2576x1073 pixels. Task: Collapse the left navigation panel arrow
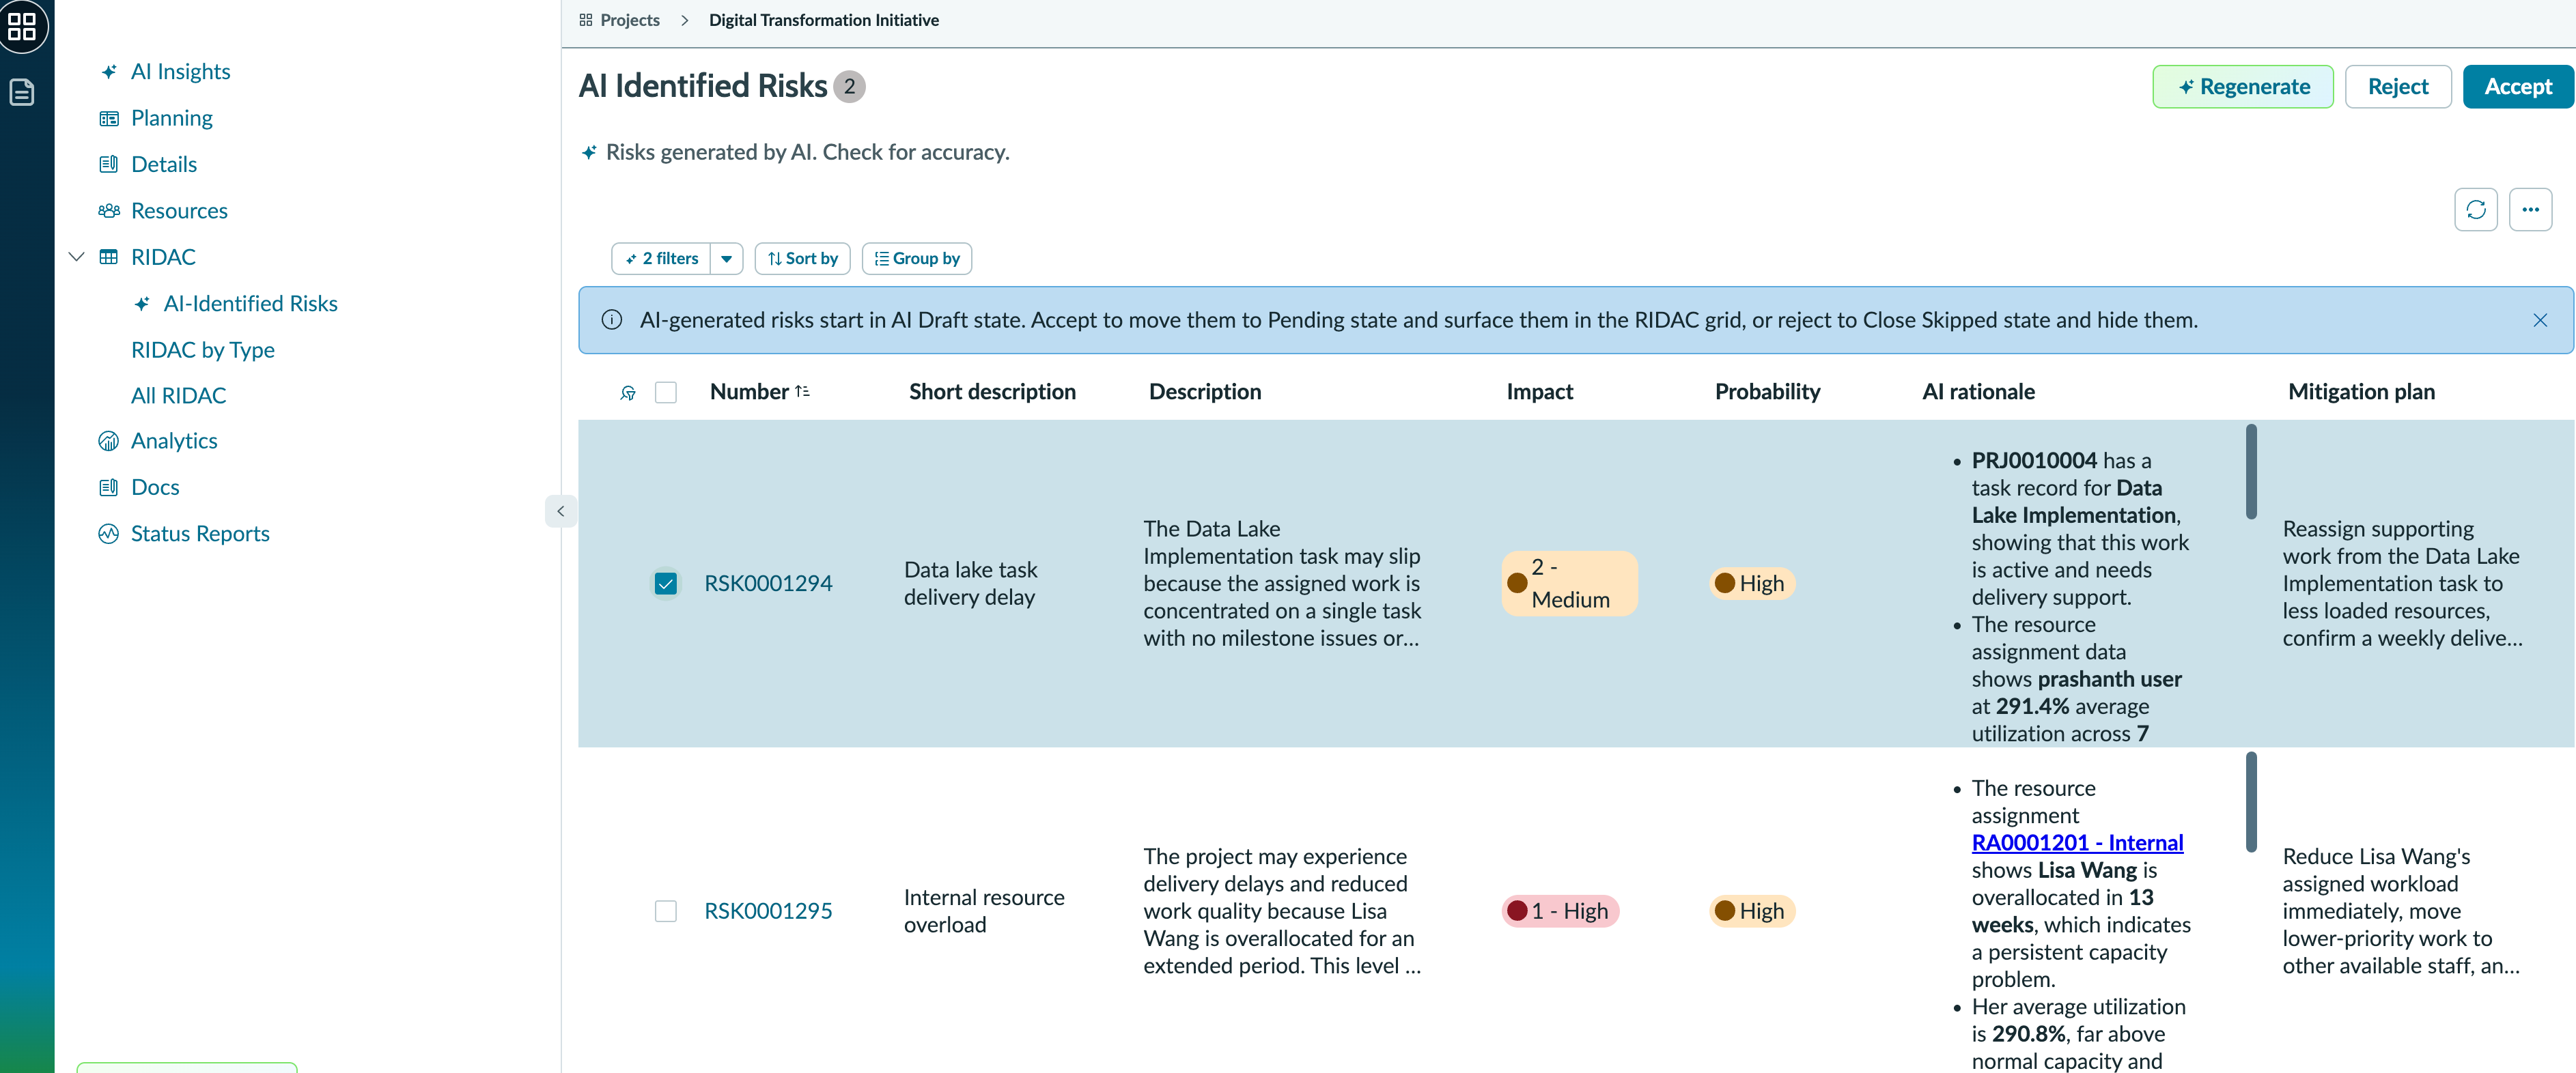point(561,511)
